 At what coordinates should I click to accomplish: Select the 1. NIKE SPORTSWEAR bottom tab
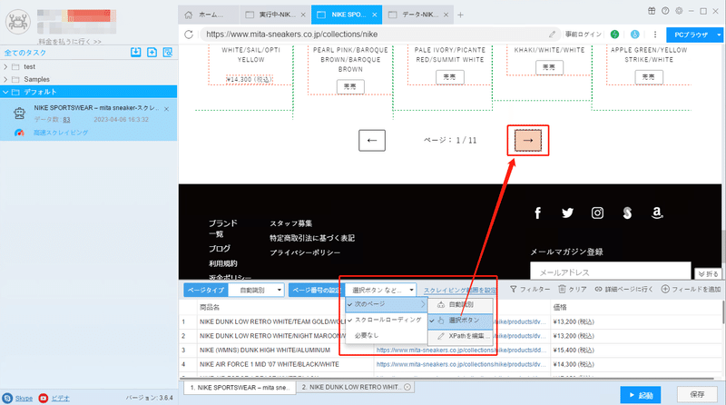(x=240, y=388)
